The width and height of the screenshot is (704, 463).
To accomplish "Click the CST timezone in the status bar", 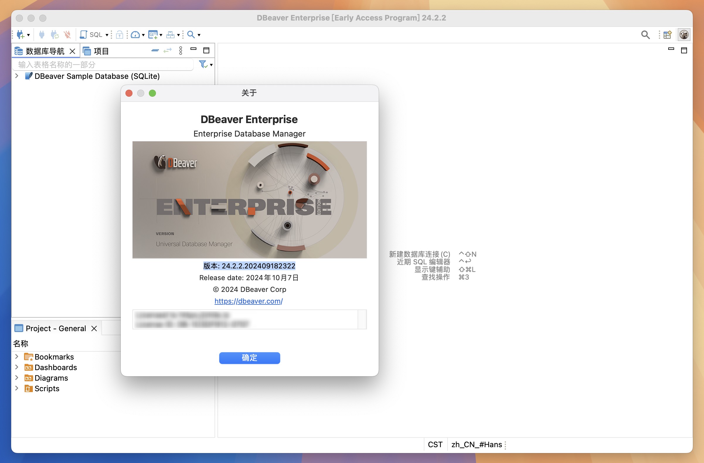I will tap(435, 444).
